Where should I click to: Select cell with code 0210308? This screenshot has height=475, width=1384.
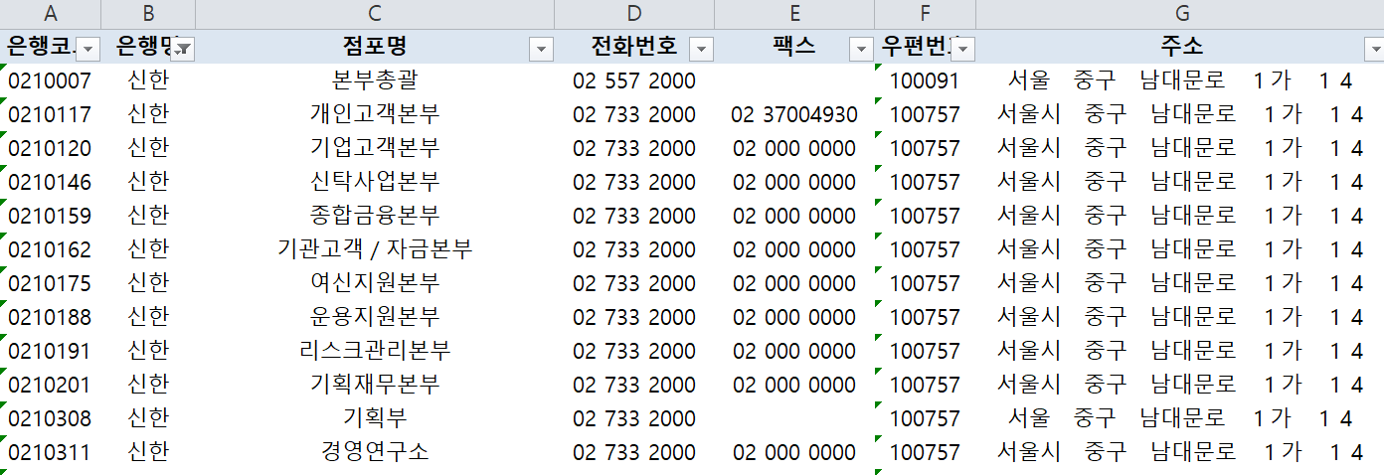point(51,418)
